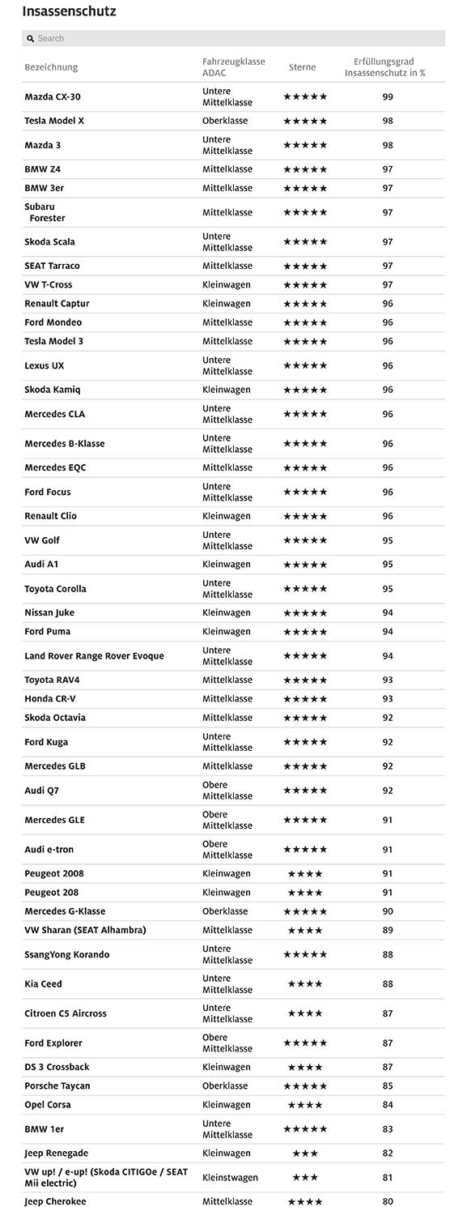Click the star rating of Kia Ceed
This screenshot has width=467, height=1207.
click(x=305, y=984)
